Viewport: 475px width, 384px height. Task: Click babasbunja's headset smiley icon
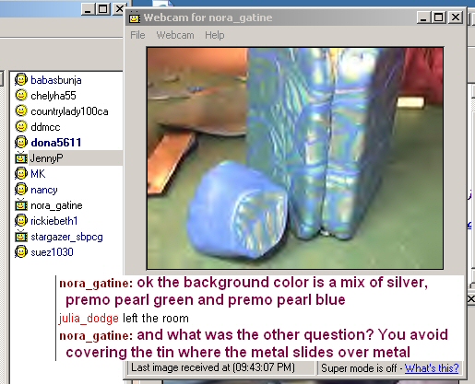[21, 80]
